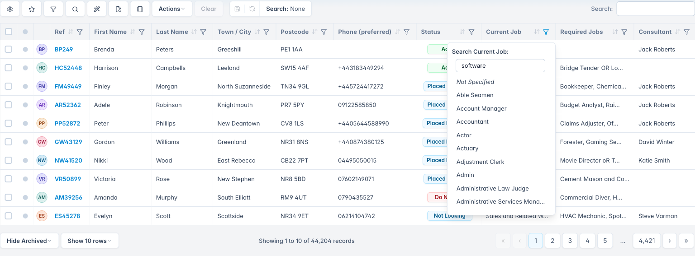Viewport: 695px width, 256px height.
Task: Click the Search: None button
Action: tap(286, 9)
